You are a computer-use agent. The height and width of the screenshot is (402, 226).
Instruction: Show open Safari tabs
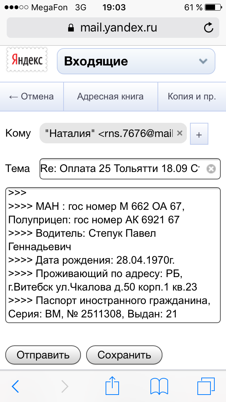205,386
